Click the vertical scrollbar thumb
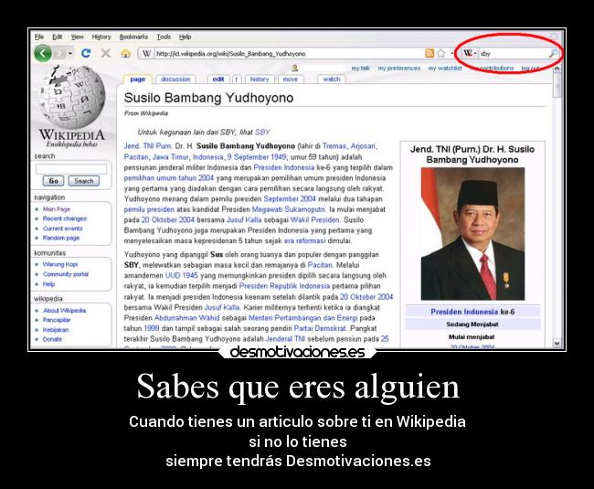The width and height of the screenshot is (594, 489). point(557,86)
